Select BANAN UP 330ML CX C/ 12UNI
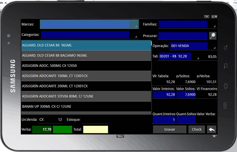 (86, 107)
